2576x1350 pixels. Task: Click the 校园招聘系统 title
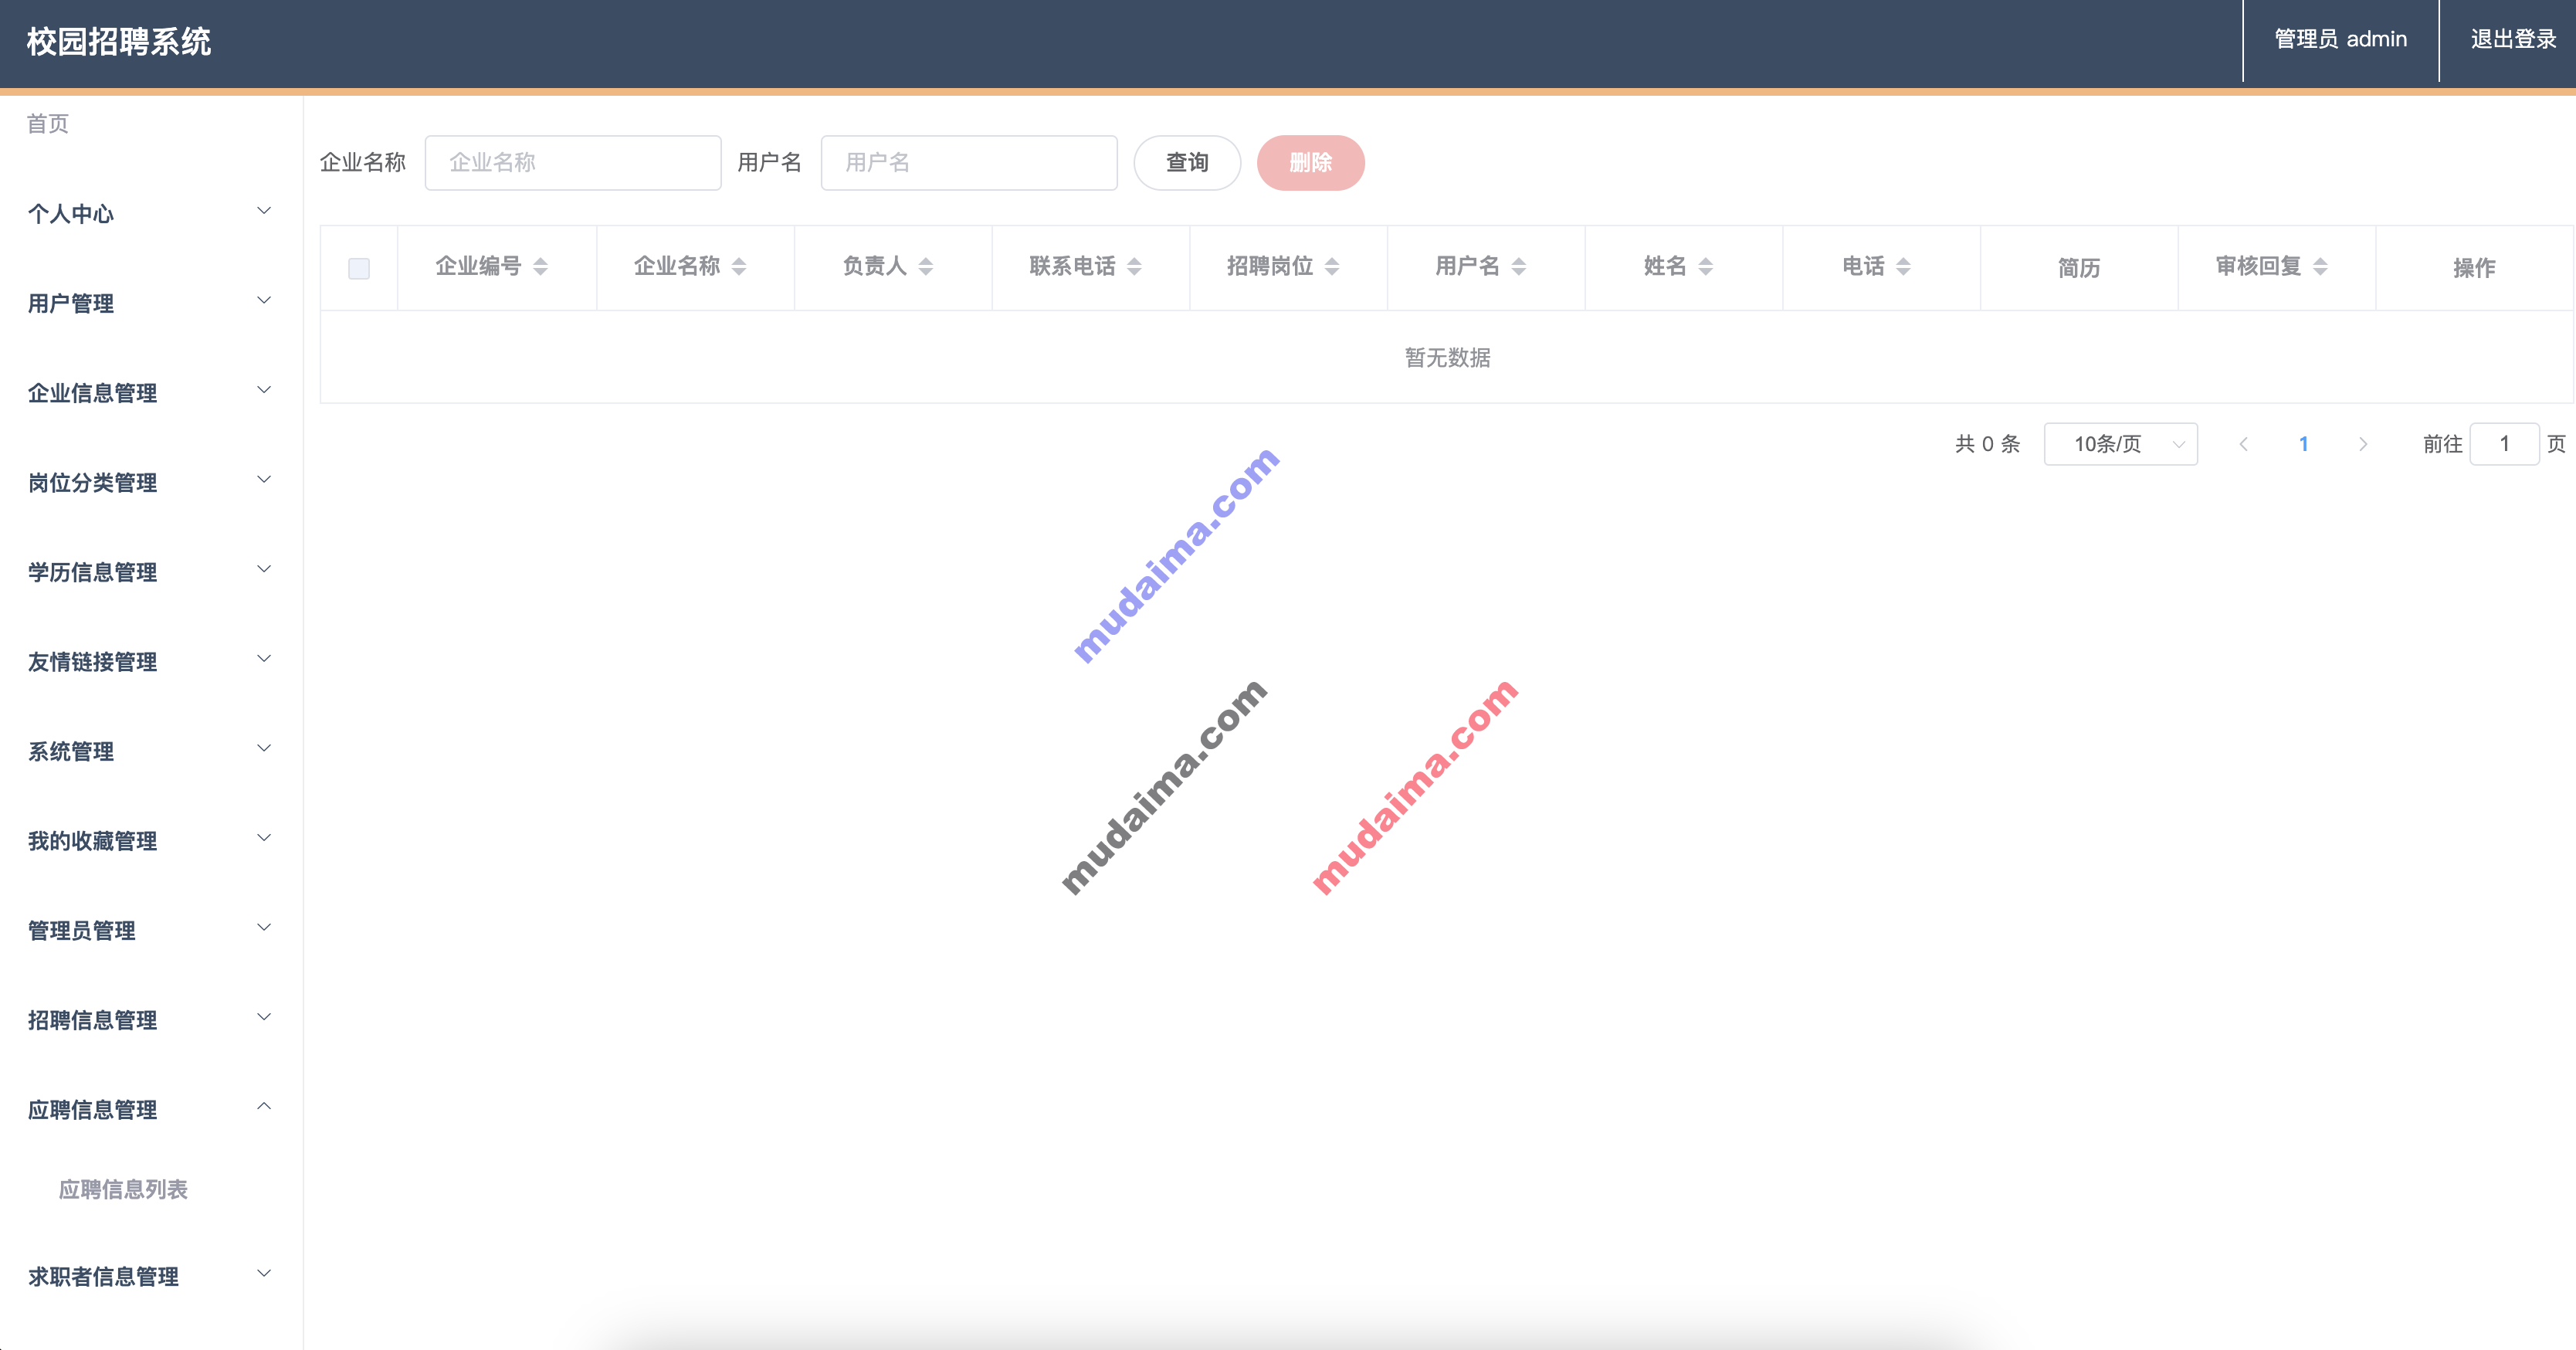pyautogui.click(x=119, y=42)
